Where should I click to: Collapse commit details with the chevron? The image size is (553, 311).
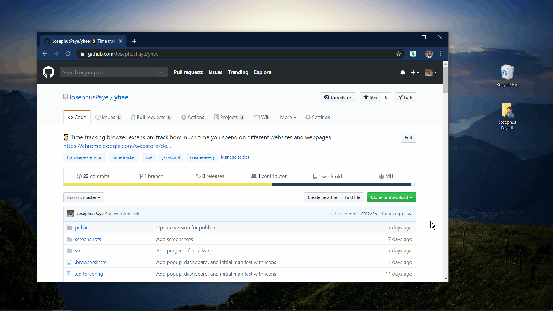pyautogui.click(x=409, y=214)
